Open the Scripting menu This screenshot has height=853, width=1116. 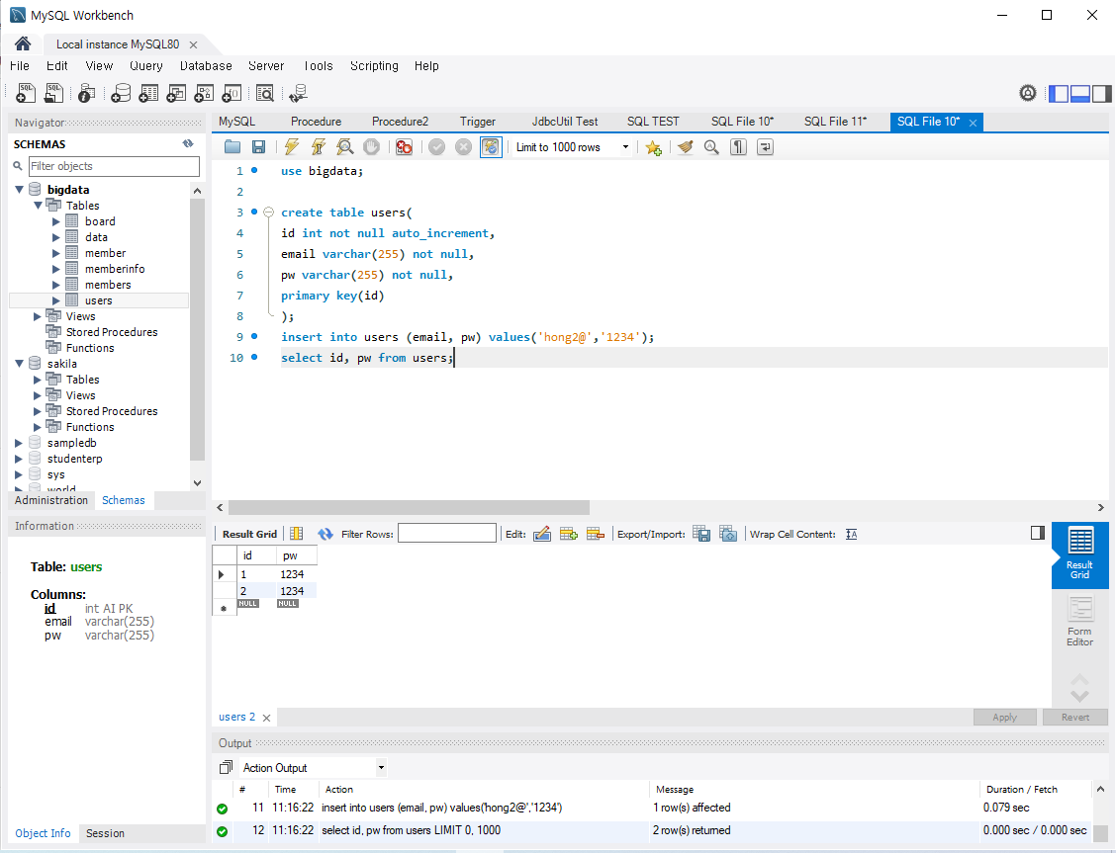[374, 66]
